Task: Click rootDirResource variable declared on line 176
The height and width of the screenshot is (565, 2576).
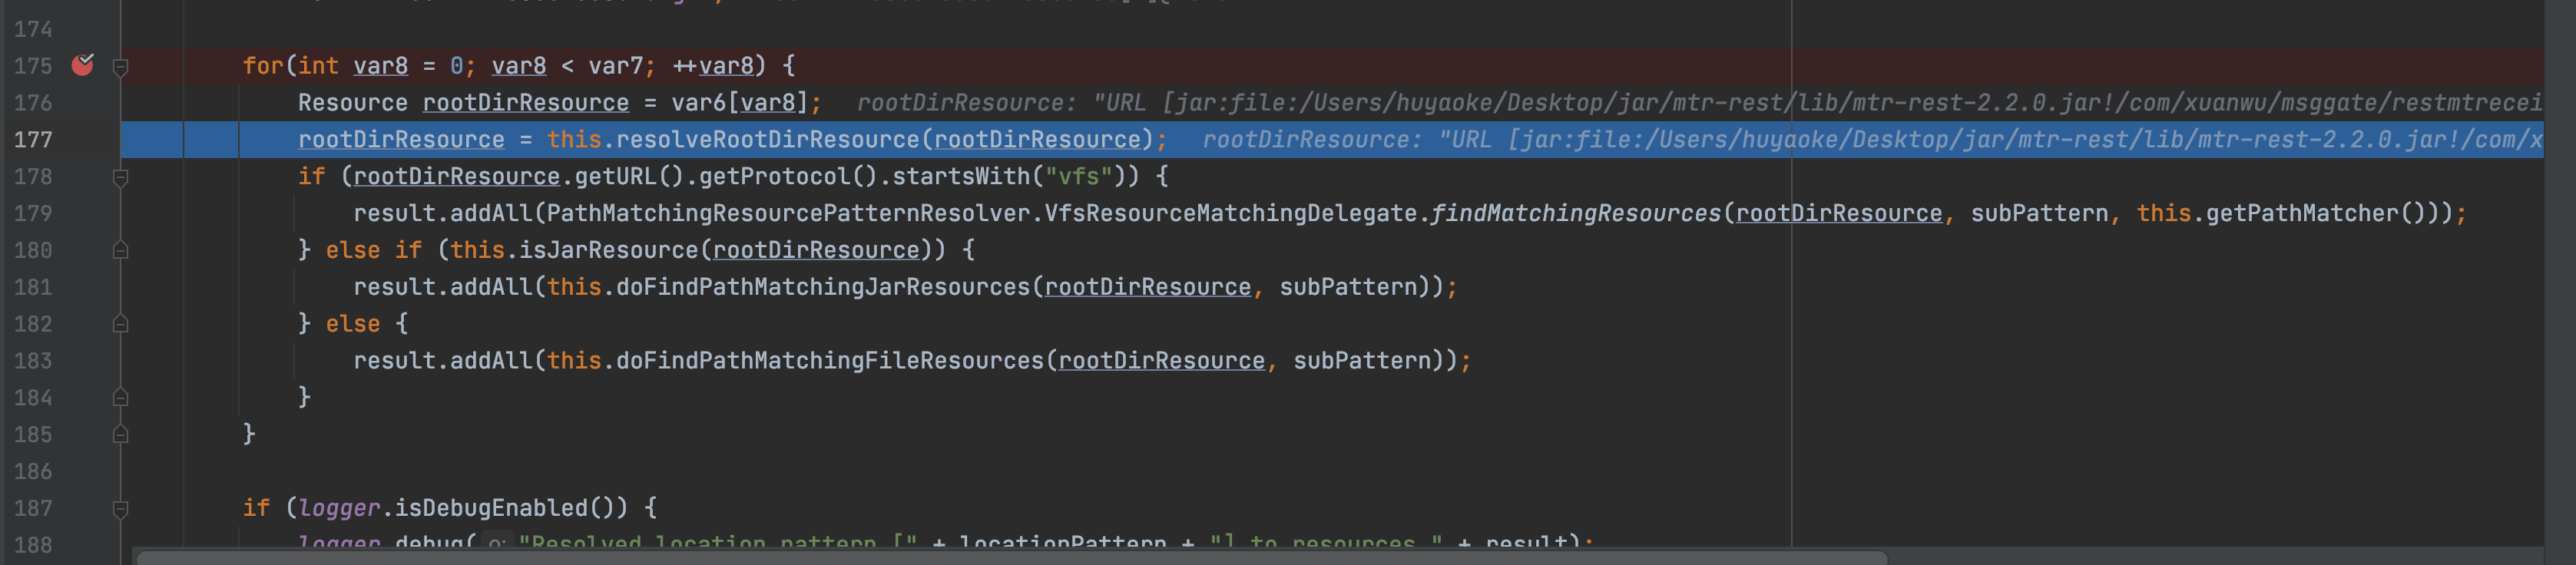Action: click(x=526, y=103)
